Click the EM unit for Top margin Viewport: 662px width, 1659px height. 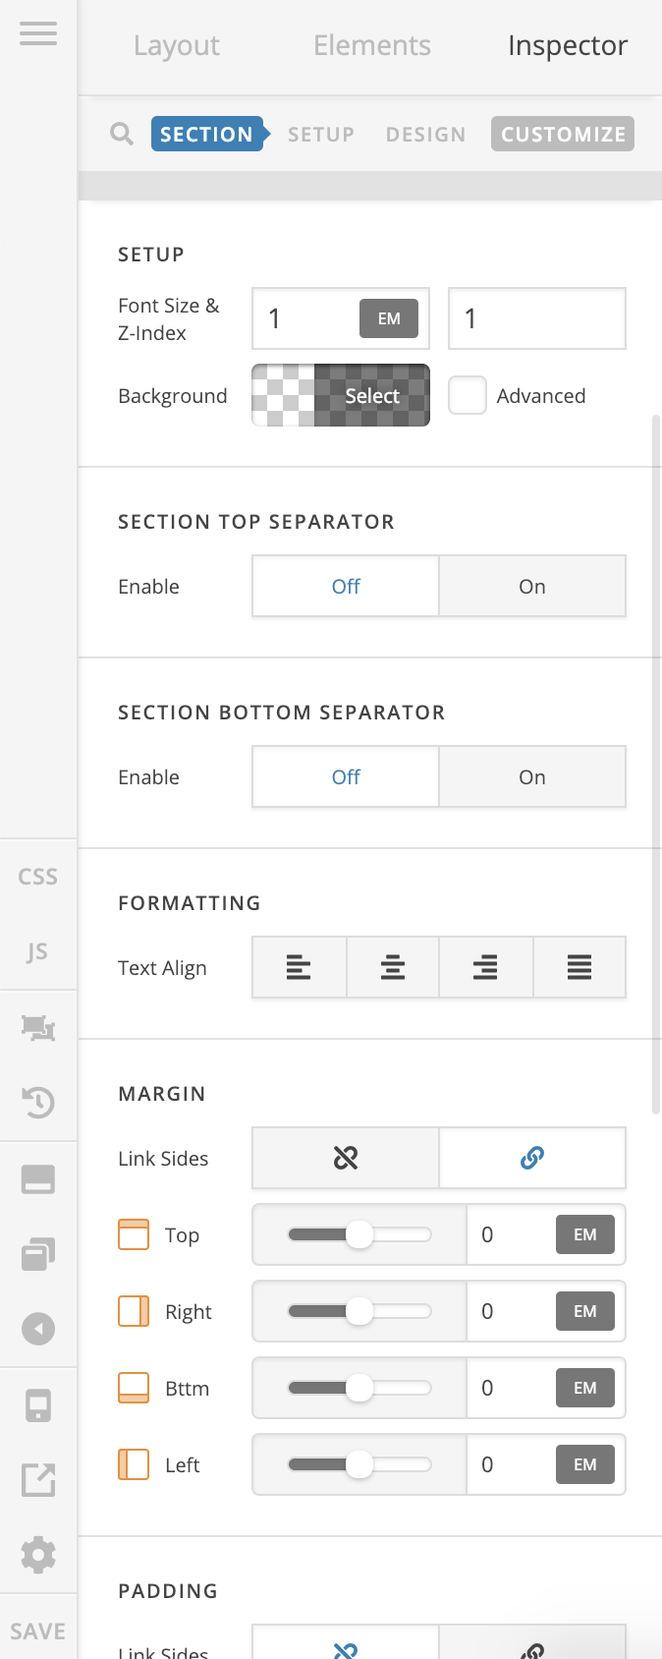(x=585, y=1235)
